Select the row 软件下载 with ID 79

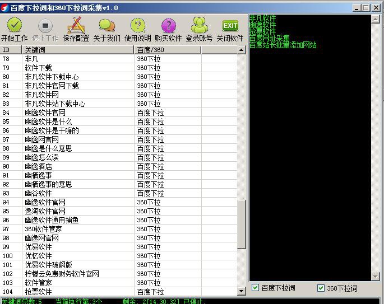118,68
